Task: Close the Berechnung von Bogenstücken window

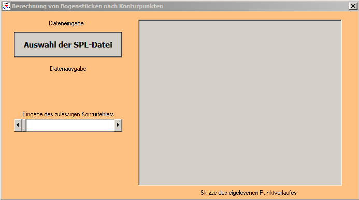Action: point(353,6)
